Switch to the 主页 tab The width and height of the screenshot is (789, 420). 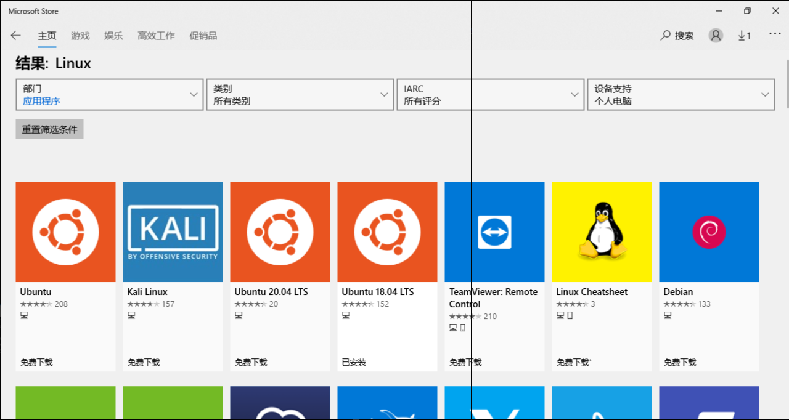[47, 36]
